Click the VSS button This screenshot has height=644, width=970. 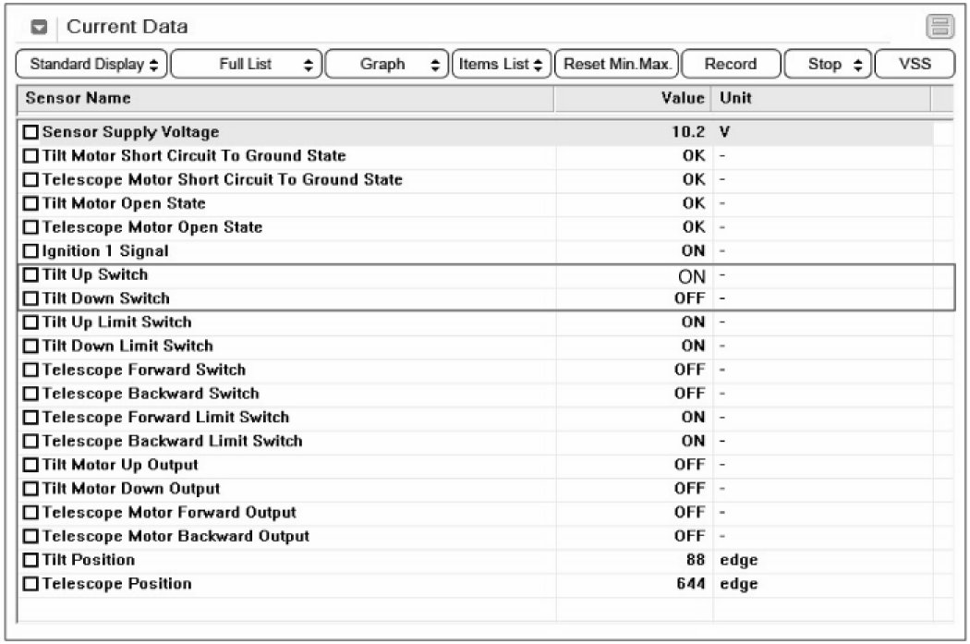(x=915, y=65)
